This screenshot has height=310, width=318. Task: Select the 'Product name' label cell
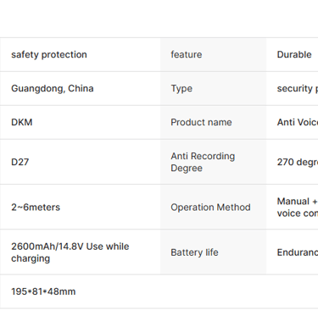pos(213,122)
